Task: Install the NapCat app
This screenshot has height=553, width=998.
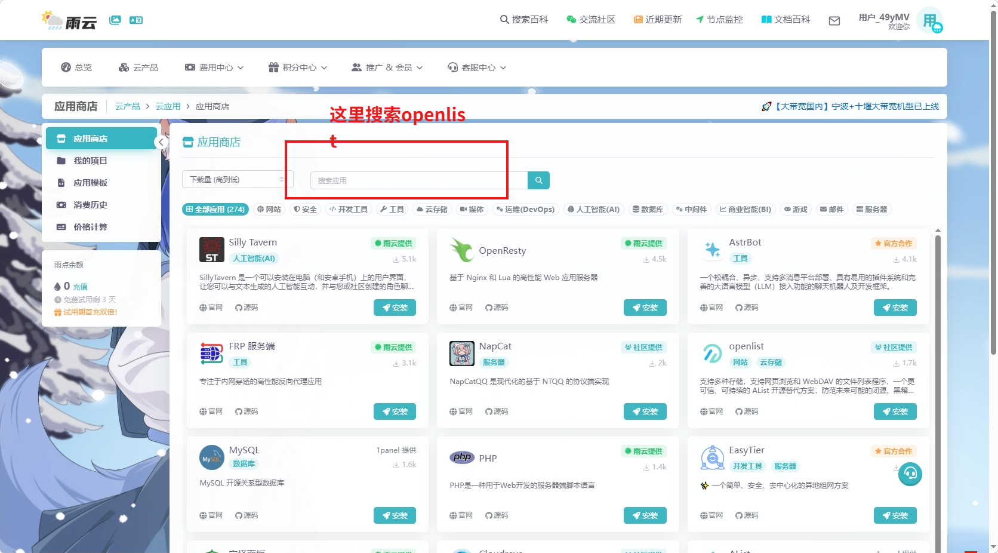Action: [645, 411]
